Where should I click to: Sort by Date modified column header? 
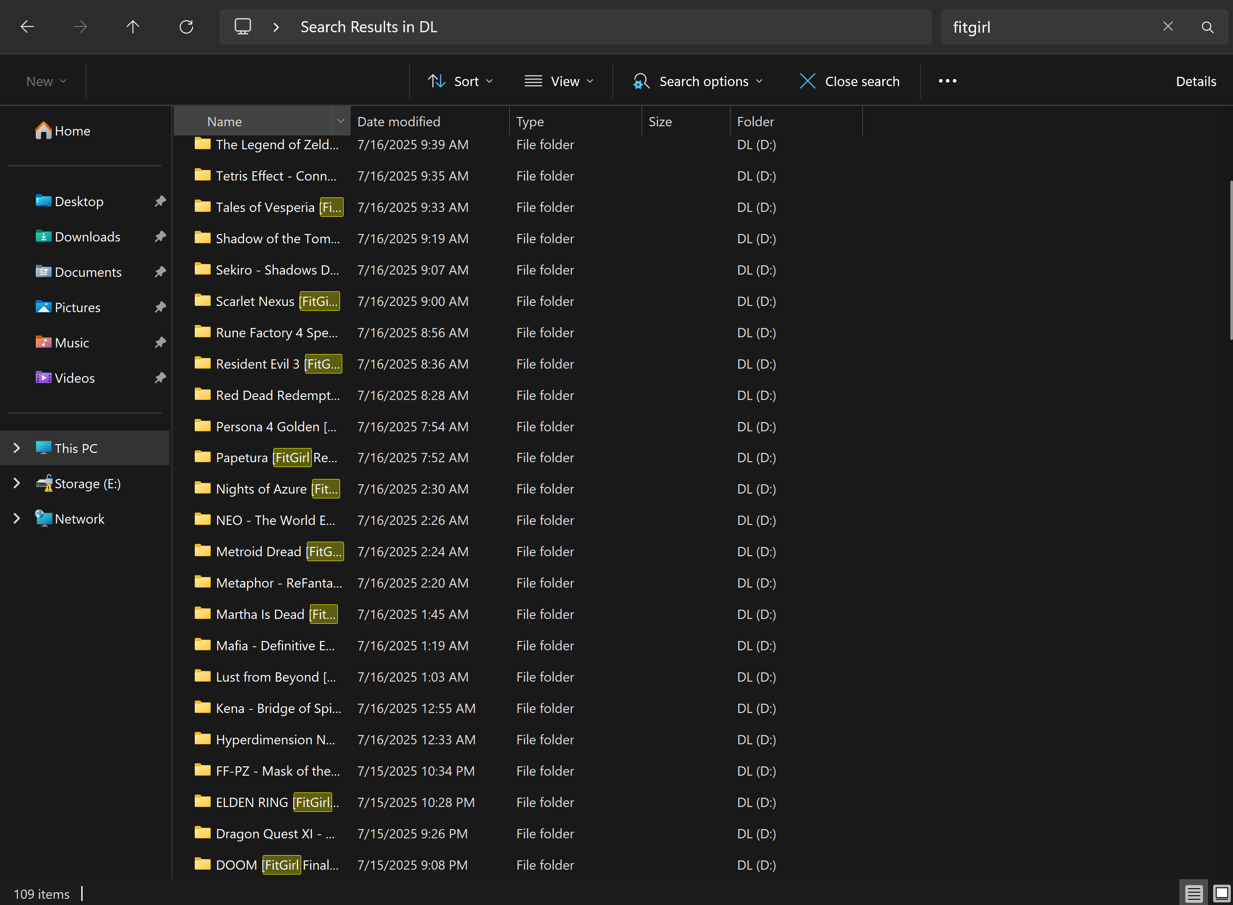398,121
